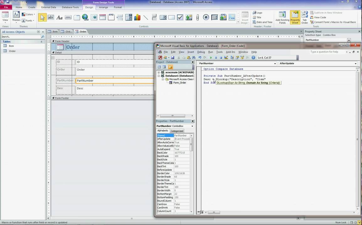Select the Combo Box control icon
This screenshot has width=362, height=225.
coord(129,17)
